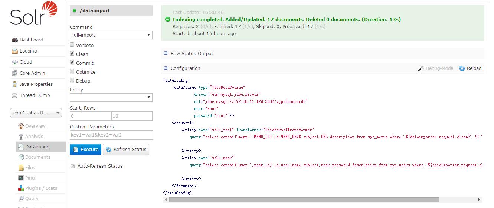Click the Custom Parameters input field
The height and width of the screenshot is (208, 494).
point(111,135)
